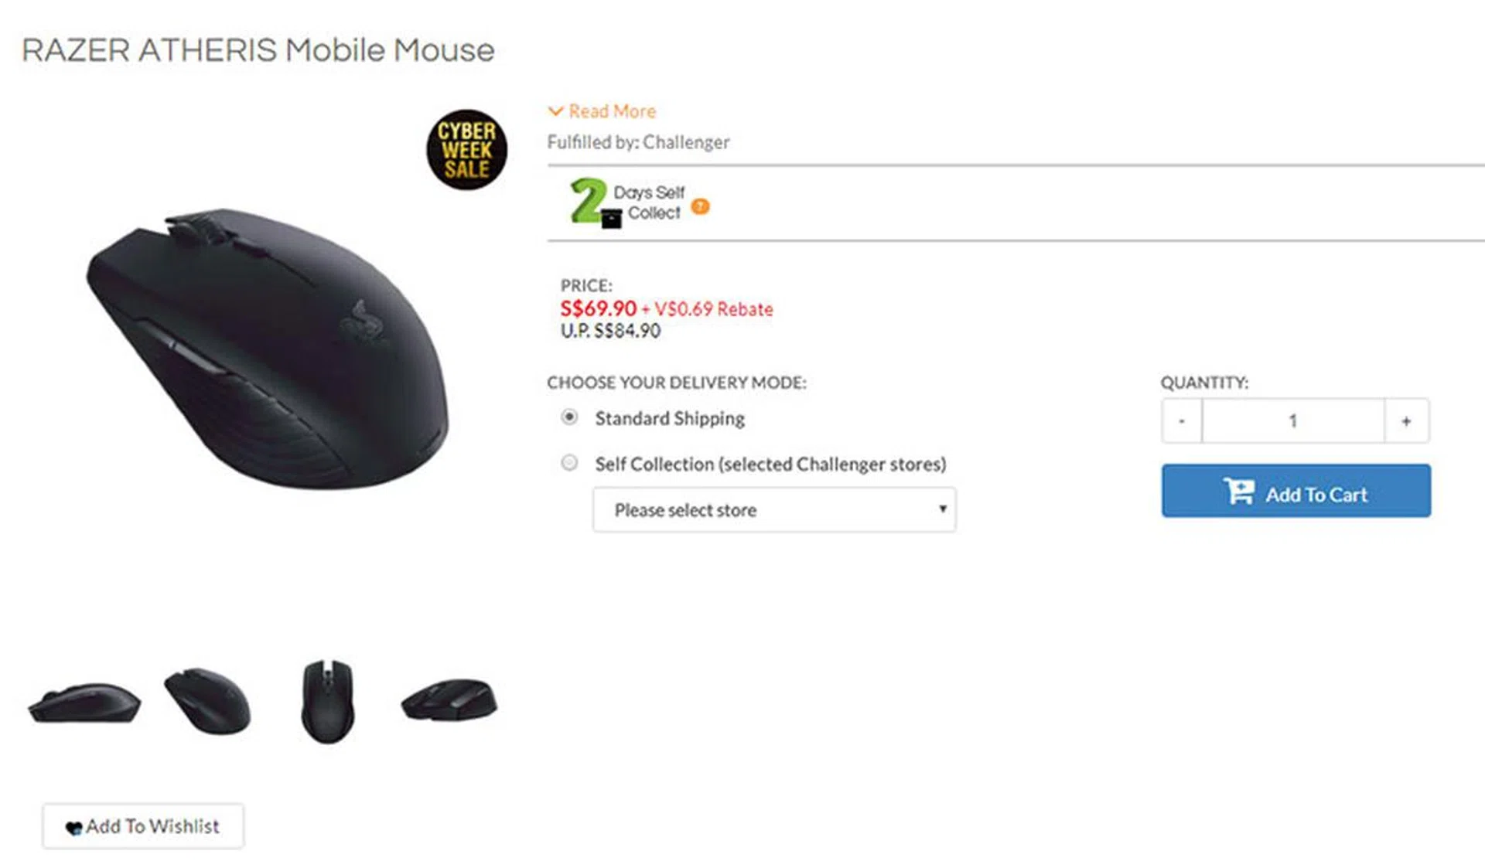Click the Cyber Week Sale badge
Viewport: 1485px width, 861px height.
[x=466, y=150]
